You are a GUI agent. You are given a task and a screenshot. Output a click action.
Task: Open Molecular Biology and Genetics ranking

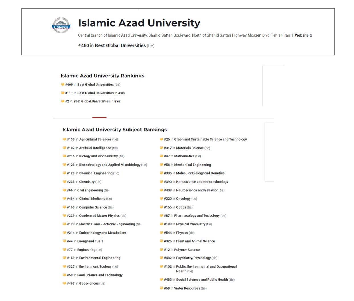pos(200,173)
